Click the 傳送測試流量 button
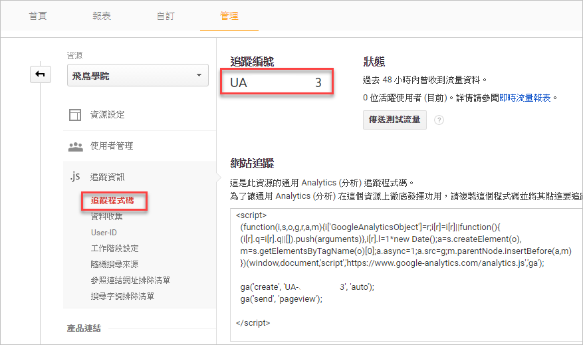The height and width of the screenshot is (345, 583). pos(394,120)
